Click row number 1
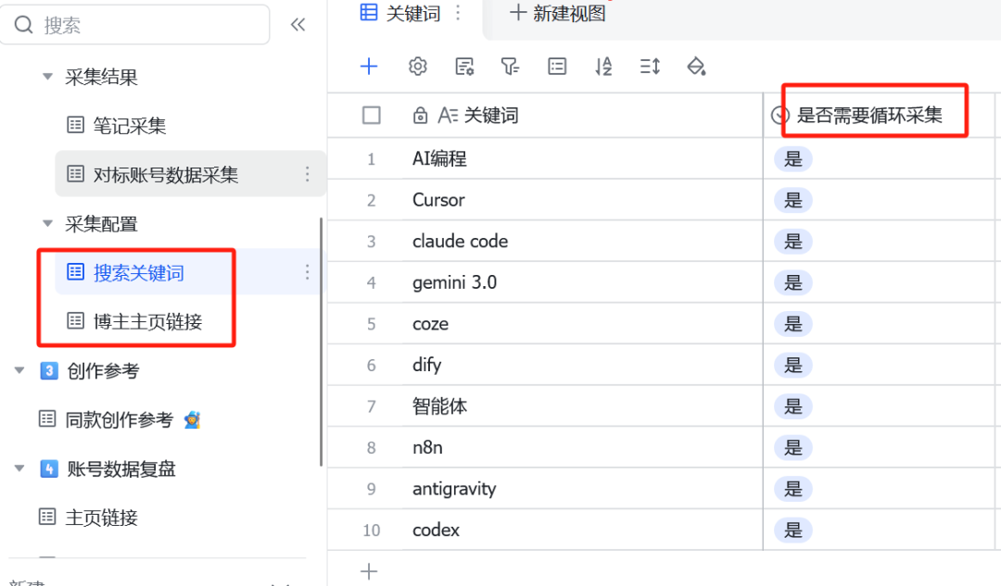 pos(371,159)
